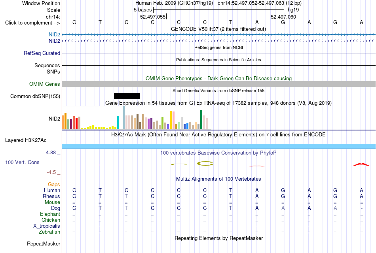Image resolution: width=376 pixels, height=253 pixels.
Task: Click 'RefSeq genes from NCBI' title
Action: [218, 47]
